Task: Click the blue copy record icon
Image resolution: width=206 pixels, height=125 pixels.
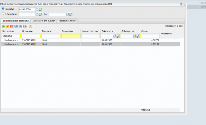Action: tap(16, 26)
